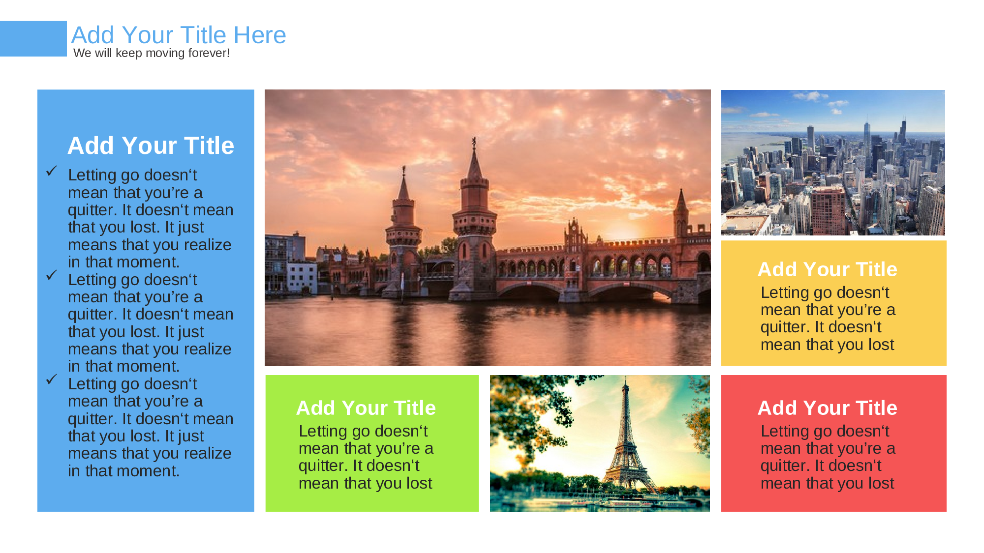Click 'Add Your Title' in green box
Screen dimensions: 984x553
coord(366,408)
